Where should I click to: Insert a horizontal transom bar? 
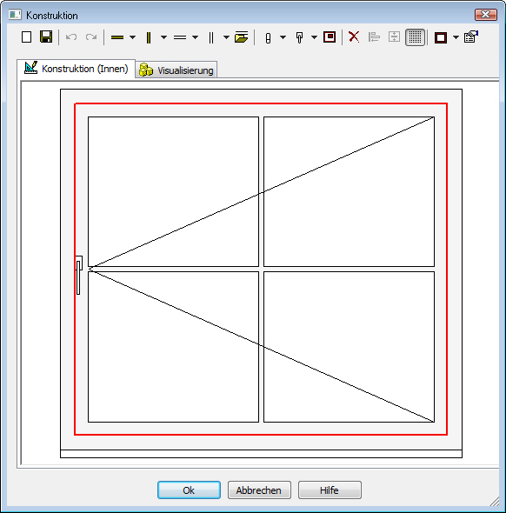coord(117,37)
